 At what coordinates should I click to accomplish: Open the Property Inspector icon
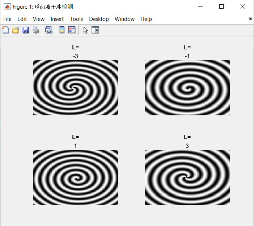[x=95, y=30]
